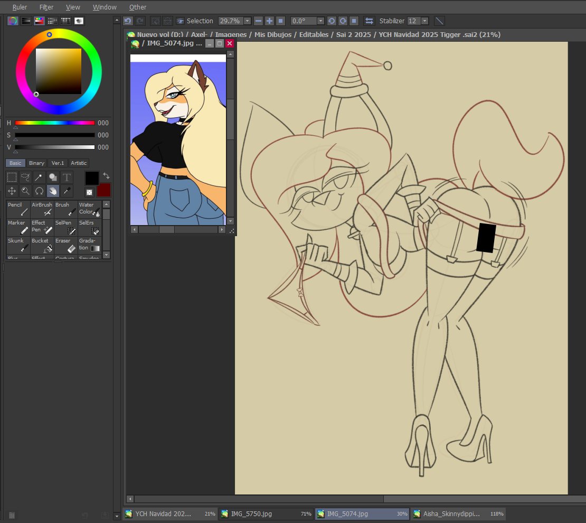
Task: Open the Filter menu
Action: 46,7
